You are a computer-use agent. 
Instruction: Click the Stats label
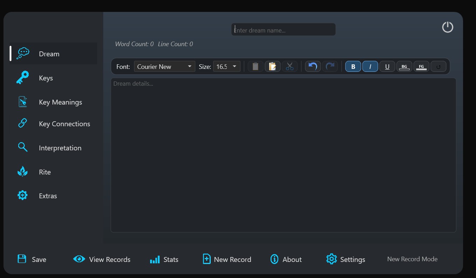[171, 259]
